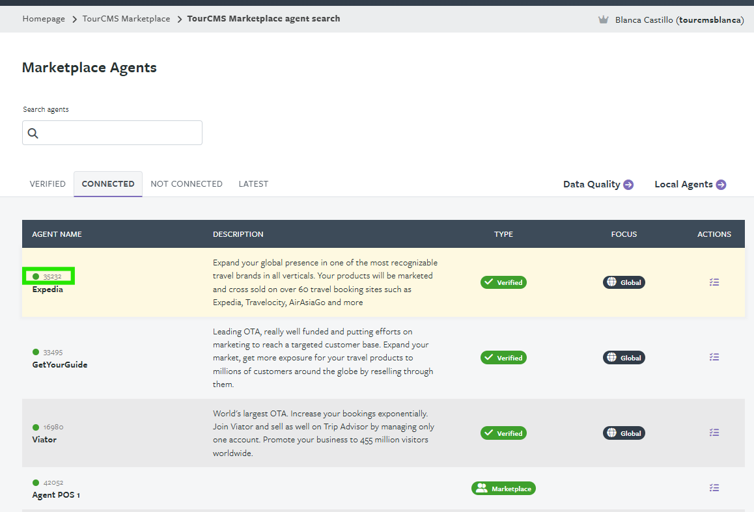754x512 pixels.
Task: Click the Focus column header
Action: [x=624, y=234]
